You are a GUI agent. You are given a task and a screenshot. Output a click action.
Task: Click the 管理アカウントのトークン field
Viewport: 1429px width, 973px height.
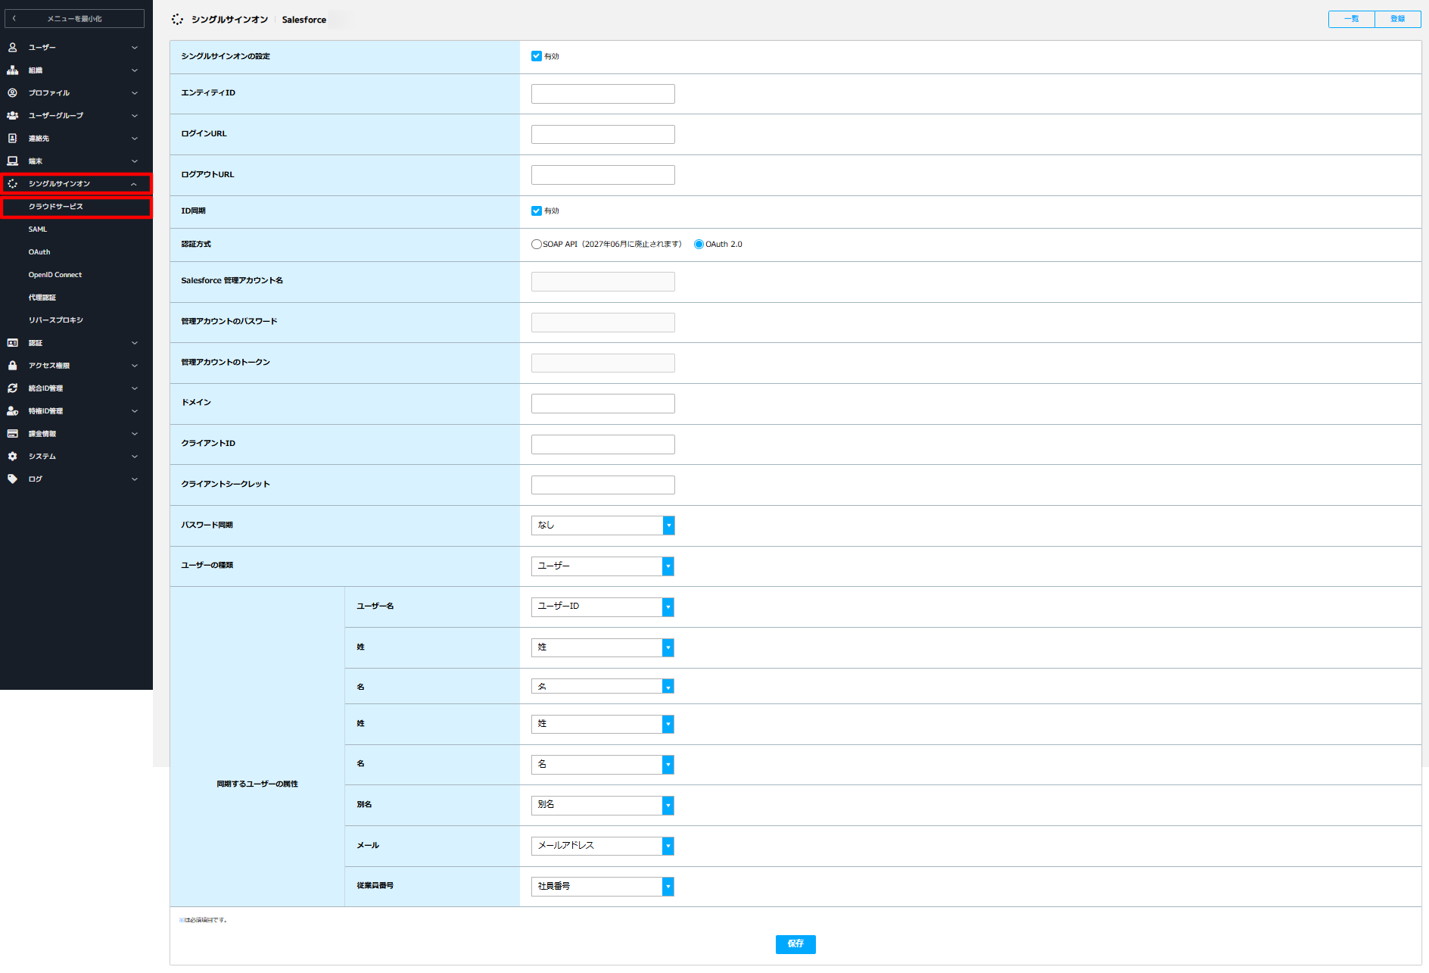pyautogui.click(x=603, y=363)
